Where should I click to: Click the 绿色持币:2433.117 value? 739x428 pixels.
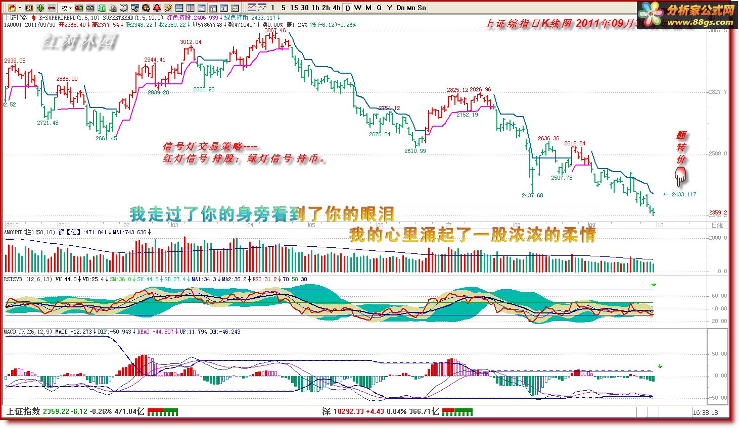[x=250, y=18]
